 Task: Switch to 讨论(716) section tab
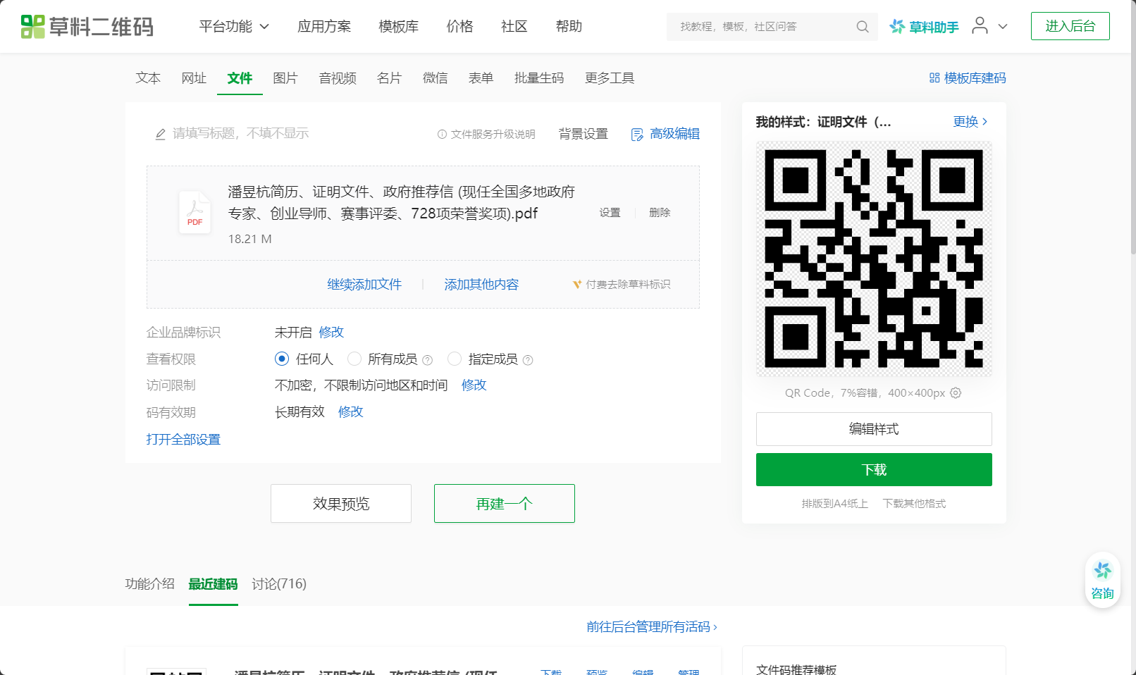coord(279,584)
